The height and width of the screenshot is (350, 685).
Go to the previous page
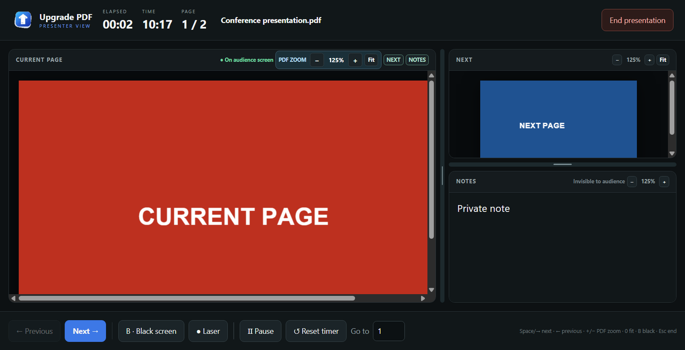coord(34,331)
